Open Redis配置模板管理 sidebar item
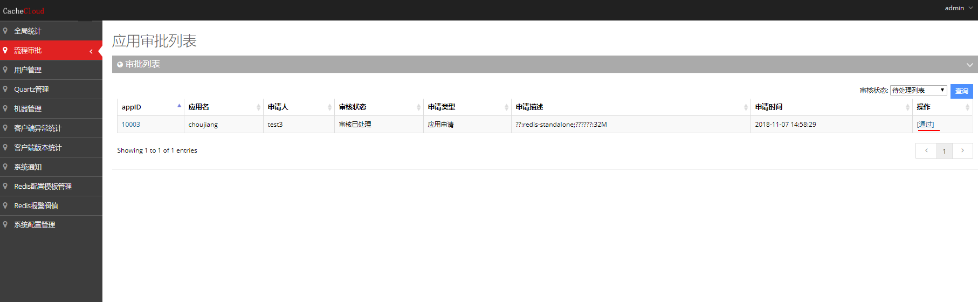The image size is (978, 302). click(x=51, y=187)
